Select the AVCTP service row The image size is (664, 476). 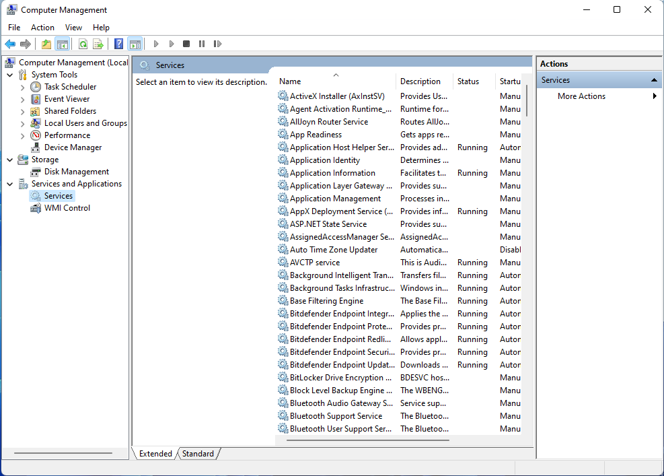point(399,263)
